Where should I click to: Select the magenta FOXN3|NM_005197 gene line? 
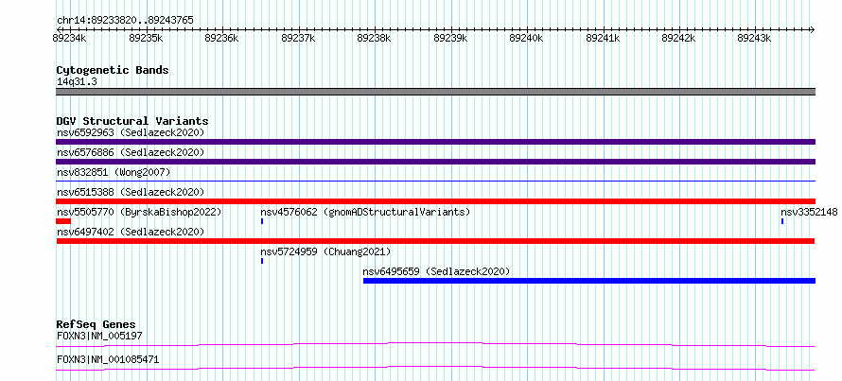(435, 344)
